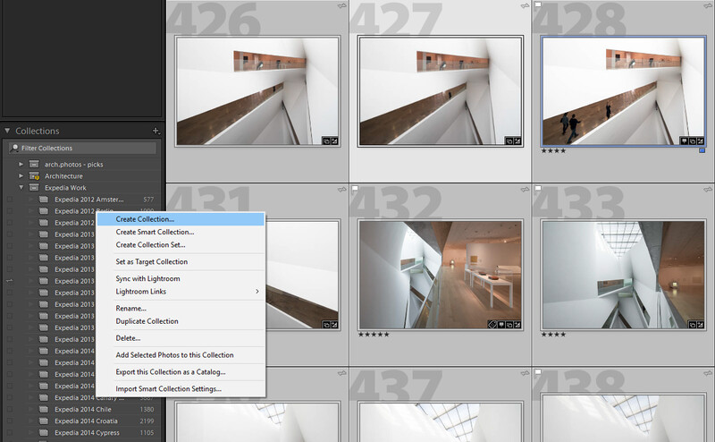
Task: Click the develop adjustments badge on photo 428
Action: (700, 141)
